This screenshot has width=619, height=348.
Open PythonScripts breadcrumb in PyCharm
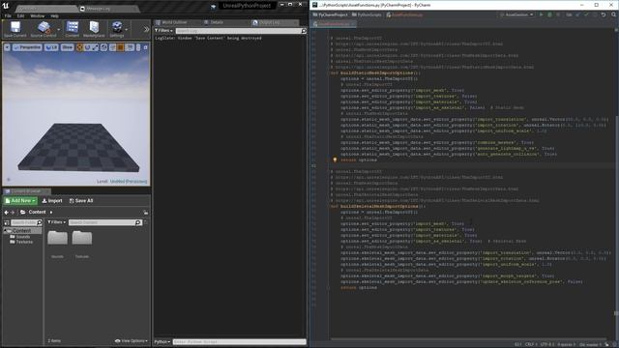[367, 14]
